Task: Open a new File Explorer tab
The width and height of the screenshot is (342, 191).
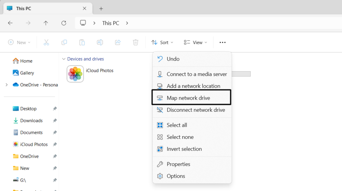Action: click(101, 8)
